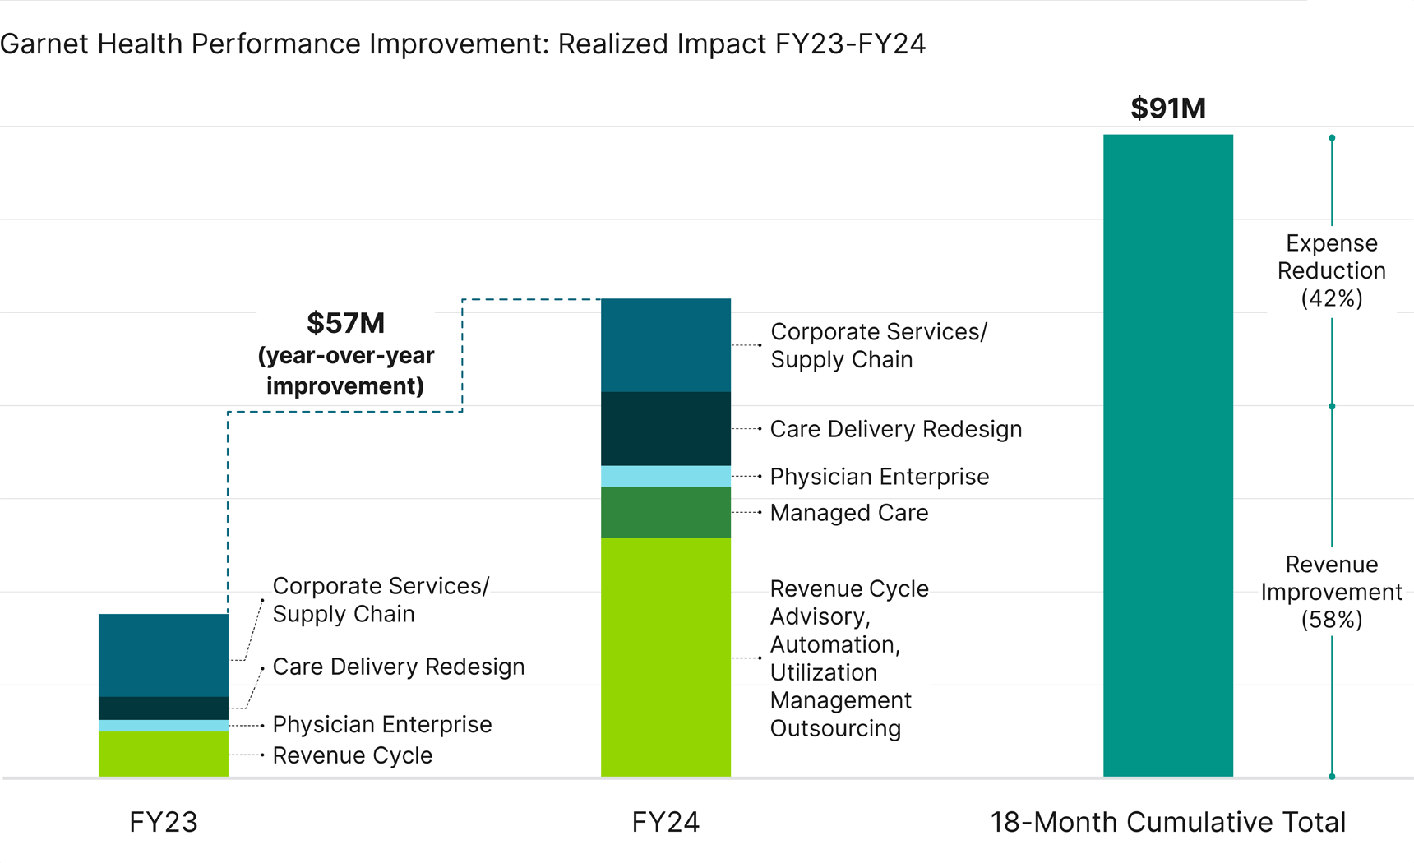Screen dimensions: 1414x863
Task: Click FY24 'Physician Enterprise' label
Action: 880,477
